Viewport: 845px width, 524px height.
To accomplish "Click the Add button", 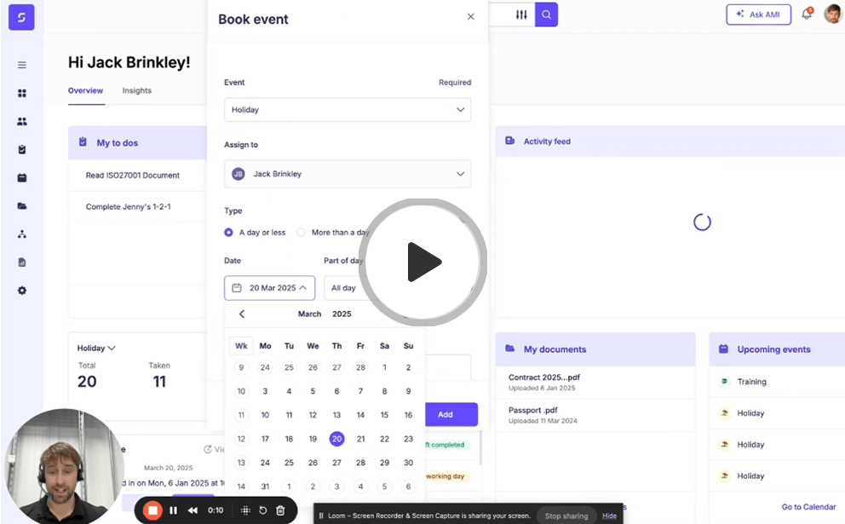I will (445, 414).
